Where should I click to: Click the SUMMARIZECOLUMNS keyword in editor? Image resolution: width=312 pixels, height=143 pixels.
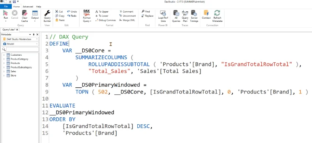[x=101, y=58]
